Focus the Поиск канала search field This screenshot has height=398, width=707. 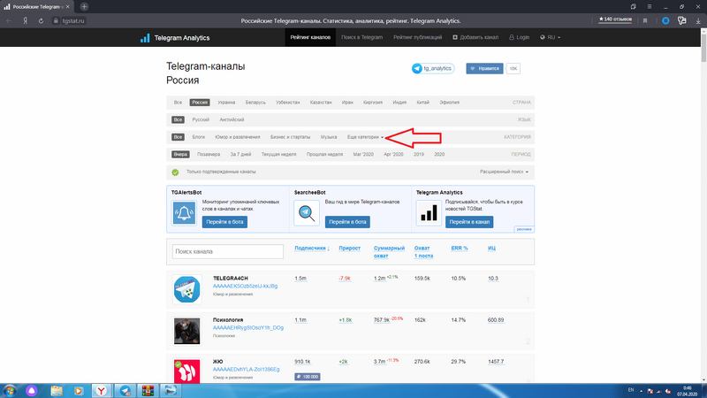point(227,252)
